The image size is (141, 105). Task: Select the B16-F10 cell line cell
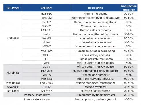coord(47,13)
